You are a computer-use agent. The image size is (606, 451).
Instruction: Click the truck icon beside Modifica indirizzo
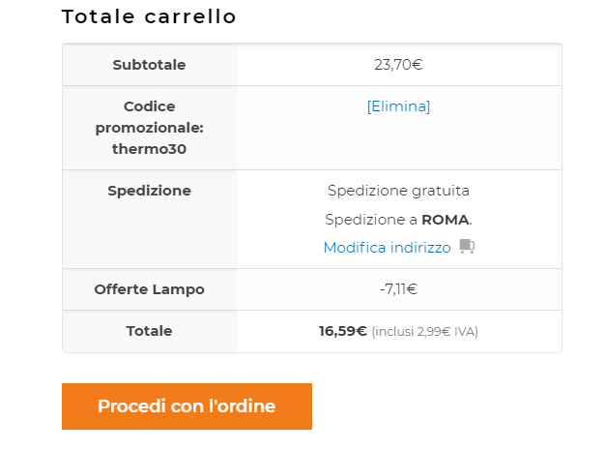click(467, 247)
